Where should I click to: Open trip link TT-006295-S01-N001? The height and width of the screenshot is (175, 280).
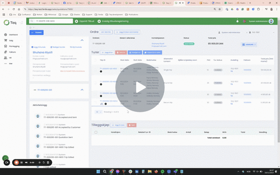point(108,69)
